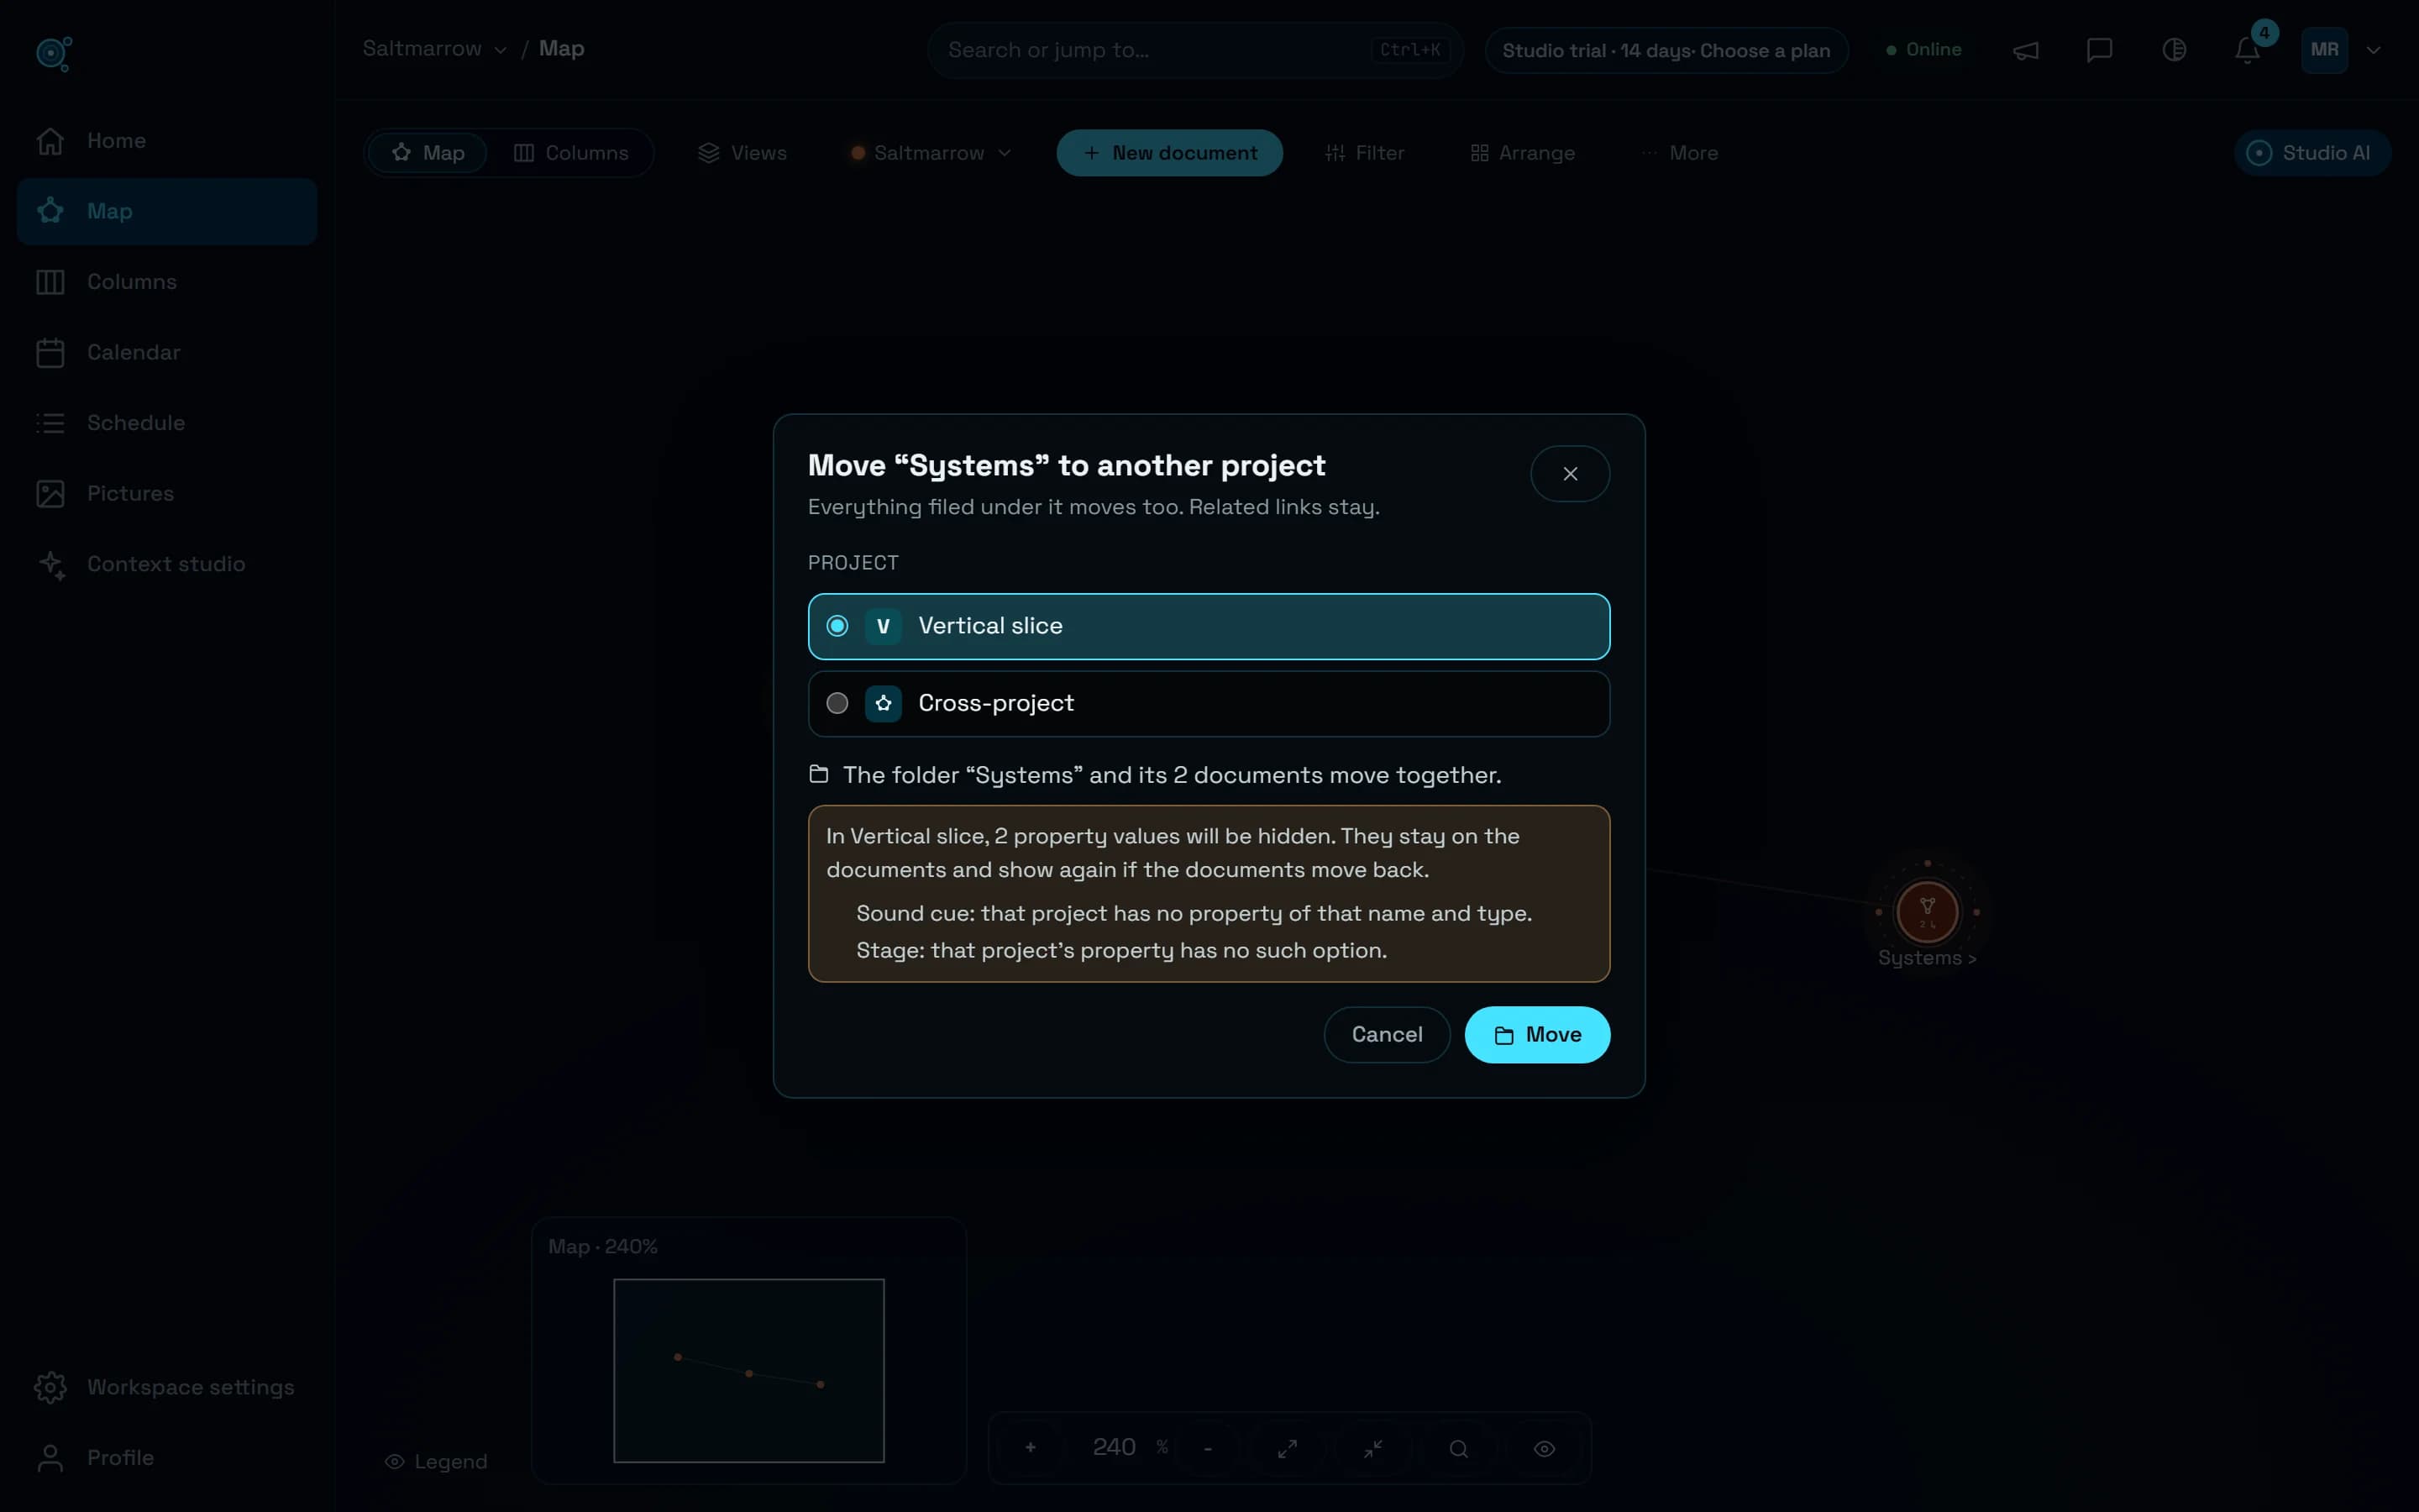
Task: Toggle the Legend visibility
Action: (437, 1462)
